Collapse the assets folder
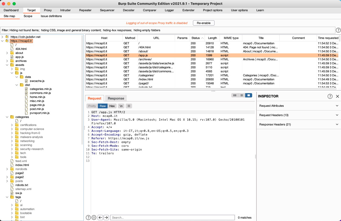The image size is (341, 221). [7, 65]
